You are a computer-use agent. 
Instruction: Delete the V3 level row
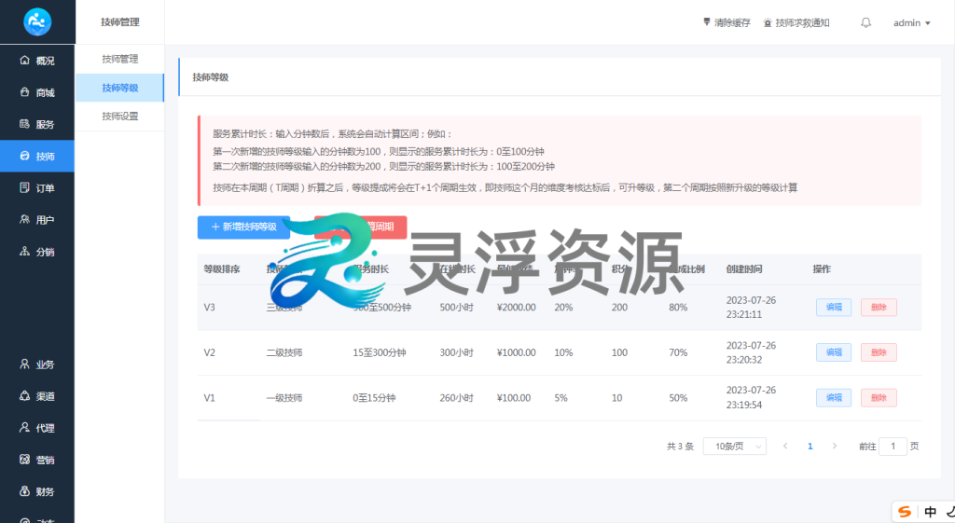(x=879, y=308)
